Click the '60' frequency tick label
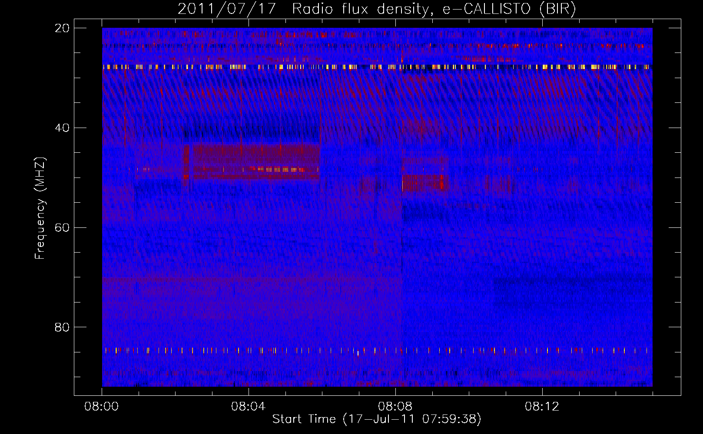 63,228
